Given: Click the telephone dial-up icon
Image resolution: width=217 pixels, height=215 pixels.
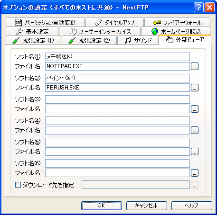Looking at the screenshot, I should click(98, 22).
